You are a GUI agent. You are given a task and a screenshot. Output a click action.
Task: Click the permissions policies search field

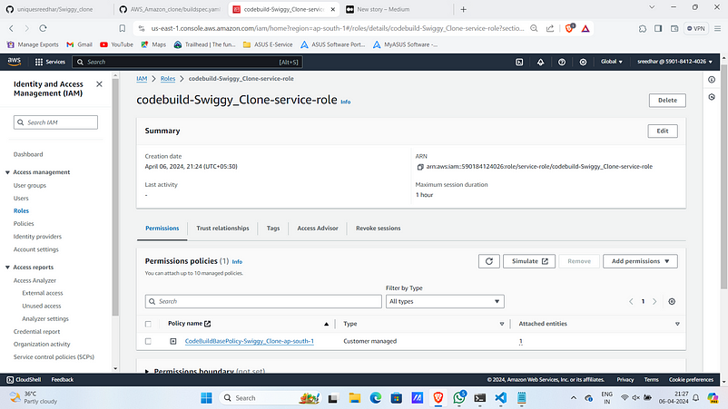point(263,301)
